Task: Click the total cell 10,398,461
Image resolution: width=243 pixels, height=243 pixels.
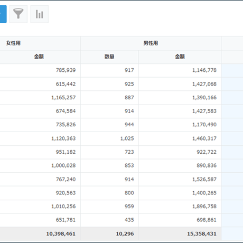Action: click(x=40, y=233)
